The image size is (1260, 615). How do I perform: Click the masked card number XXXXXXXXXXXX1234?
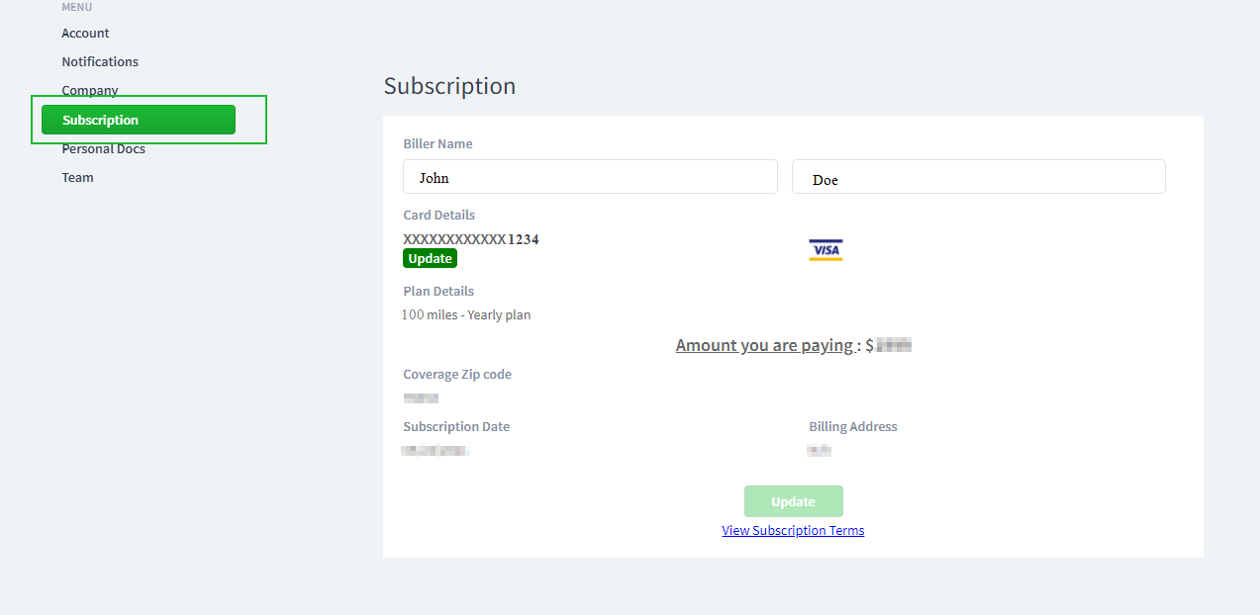(x=470, y=239)
